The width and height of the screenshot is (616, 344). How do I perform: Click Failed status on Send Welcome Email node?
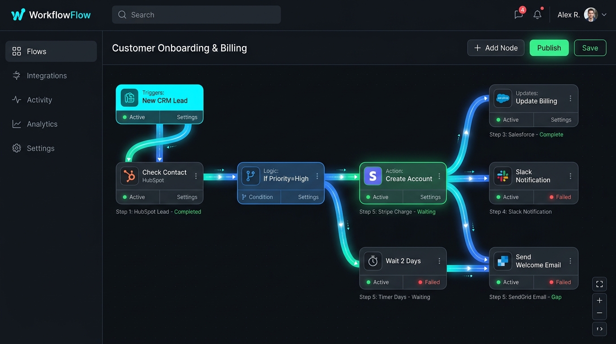tap(560, 282)
